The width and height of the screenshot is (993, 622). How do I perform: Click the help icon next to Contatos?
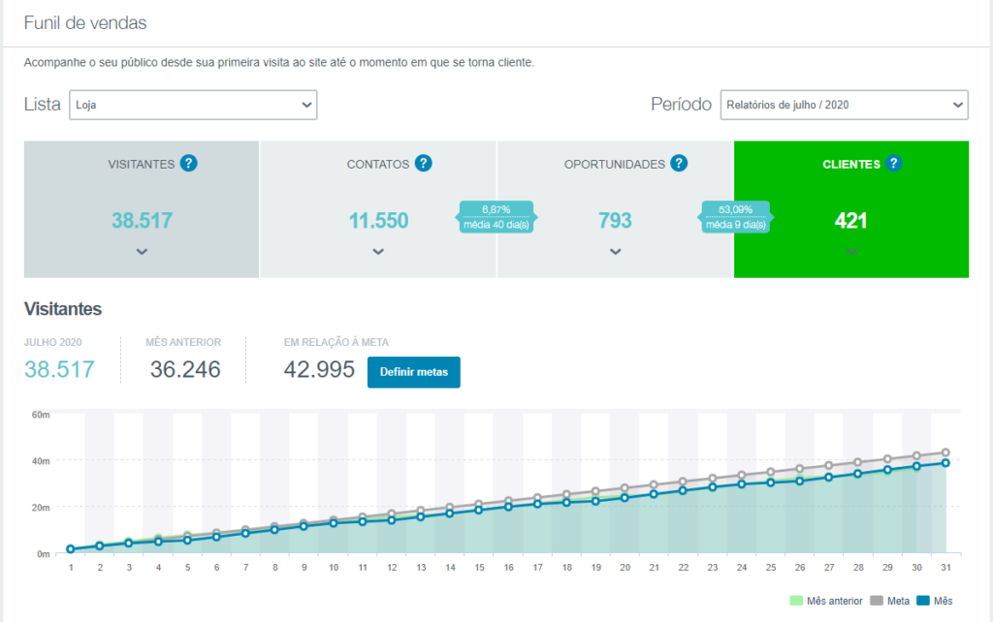[424, 164]
